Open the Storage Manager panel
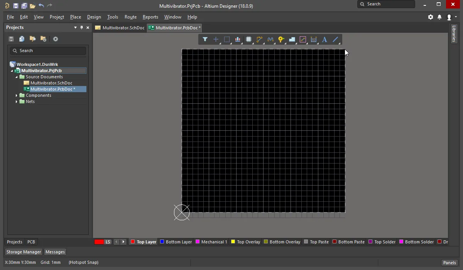 tap(24, 252)
